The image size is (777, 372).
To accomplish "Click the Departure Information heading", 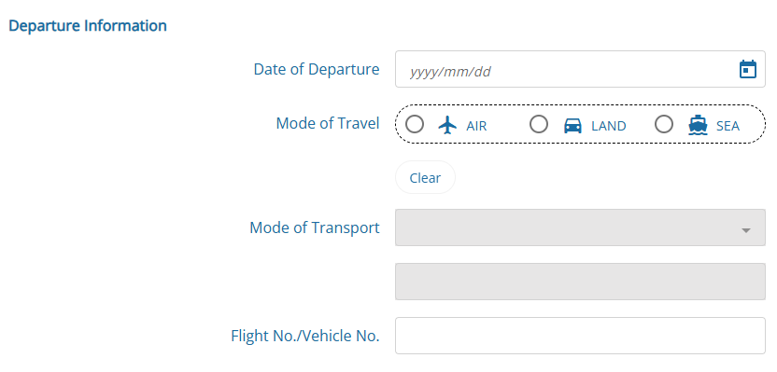I will pyautogui.click(x=88, y=26).
